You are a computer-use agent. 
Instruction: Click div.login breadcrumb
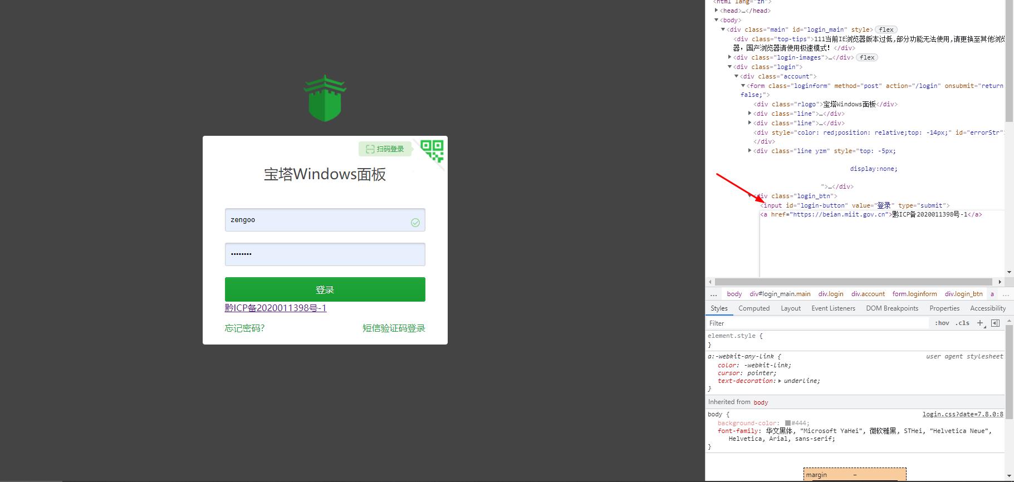(831, 294)
